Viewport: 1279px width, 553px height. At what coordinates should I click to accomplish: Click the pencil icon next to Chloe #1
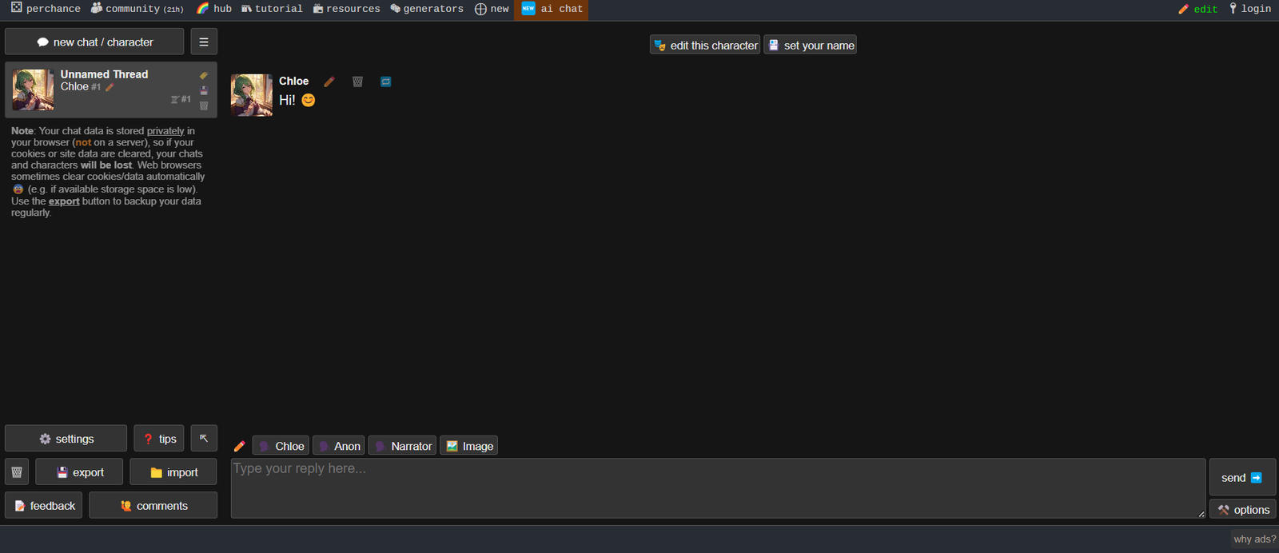click(110, 87)
